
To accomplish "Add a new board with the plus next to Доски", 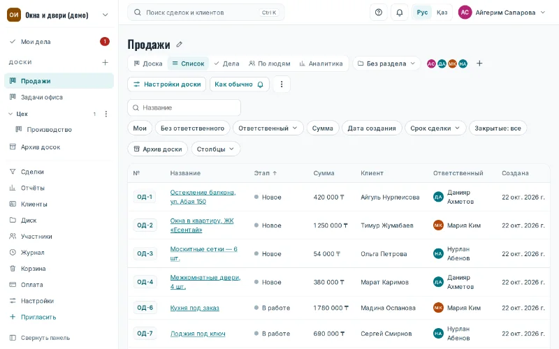I will pyautogui.click(x=106, y=62).
